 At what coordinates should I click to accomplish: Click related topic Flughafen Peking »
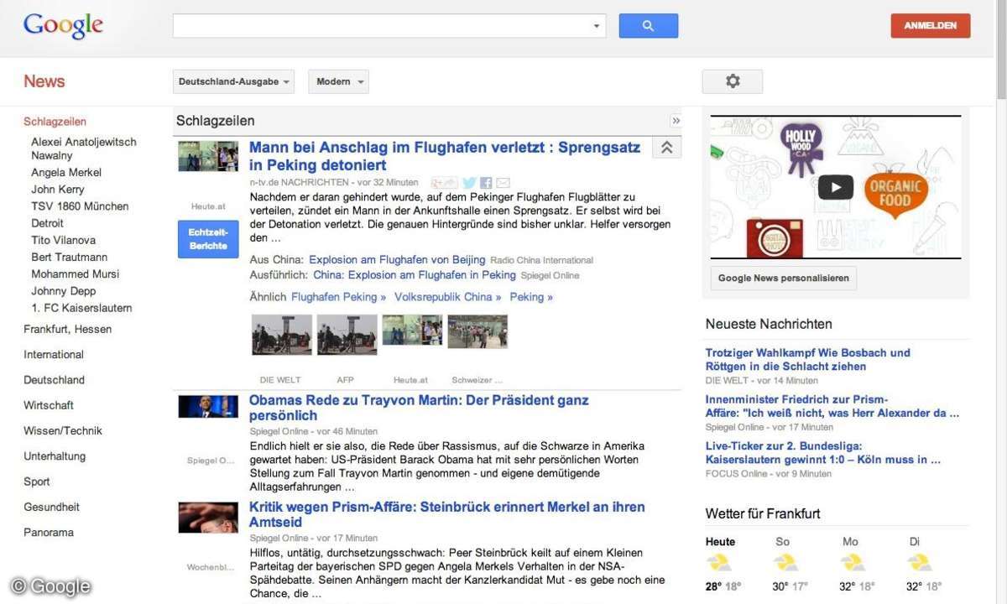point(338,297)
